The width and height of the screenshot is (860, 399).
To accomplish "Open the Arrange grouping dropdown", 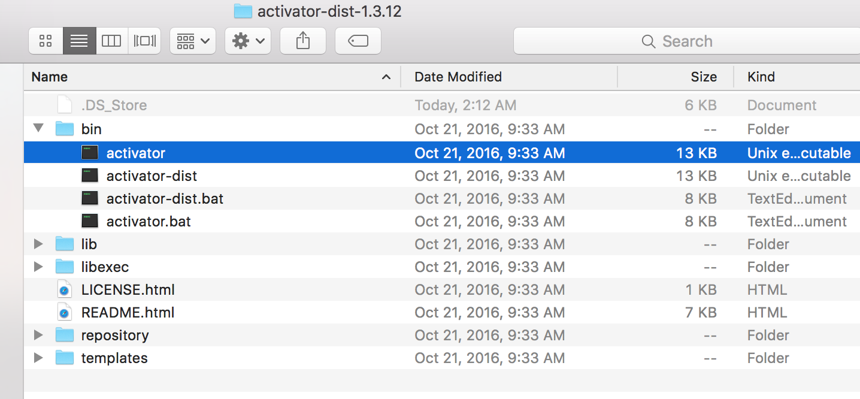I will (193, 41).
